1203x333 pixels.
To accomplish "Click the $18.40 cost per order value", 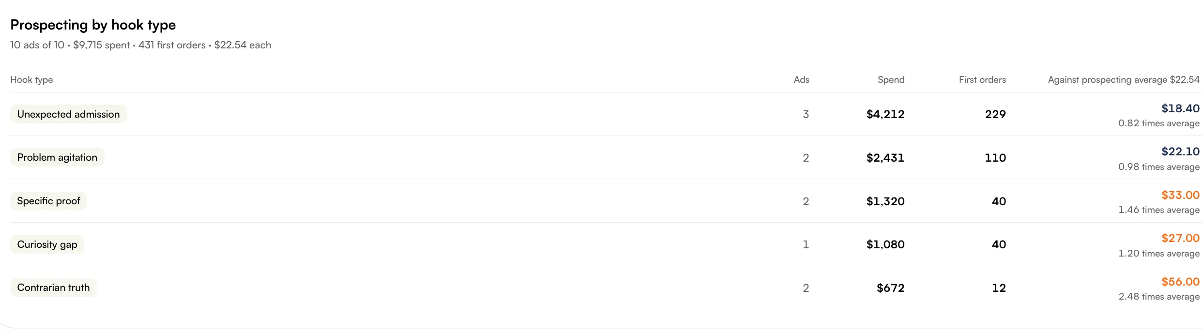I will [1180, 108].
